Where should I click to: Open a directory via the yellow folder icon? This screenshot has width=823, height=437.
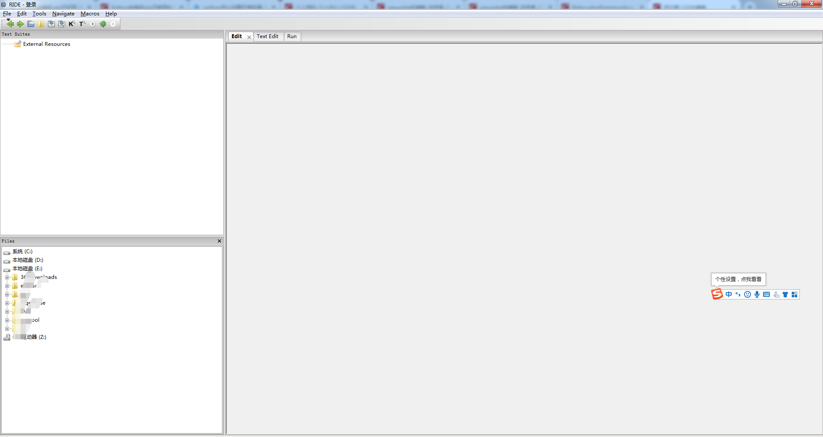pos(41,24)
